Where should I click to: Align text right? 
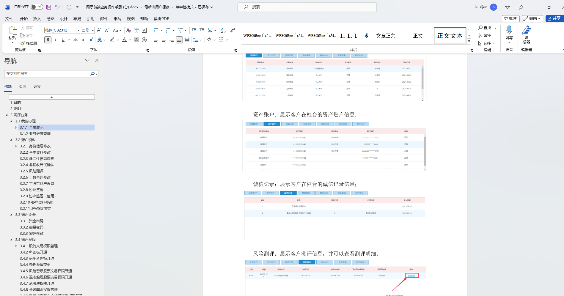pos(171,40)
